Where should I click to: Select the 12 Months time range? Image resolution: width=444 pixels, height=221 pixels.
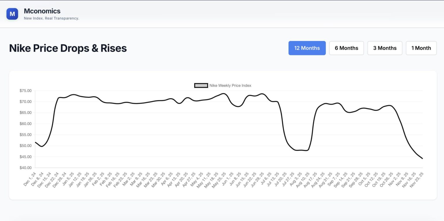point(307,48)
